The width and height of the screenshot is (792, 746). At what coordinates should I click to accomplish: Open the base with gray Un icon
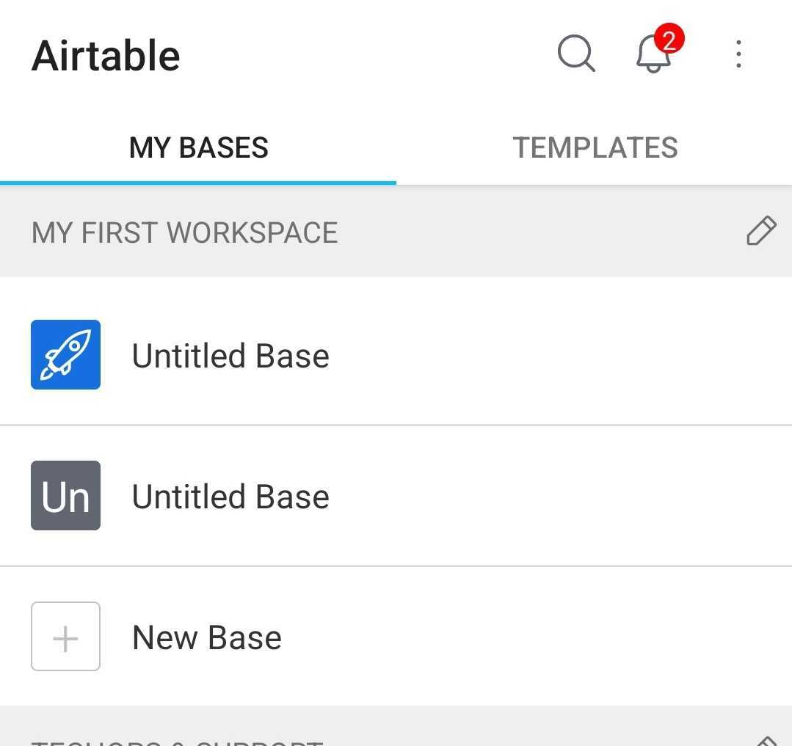(65, 495)
